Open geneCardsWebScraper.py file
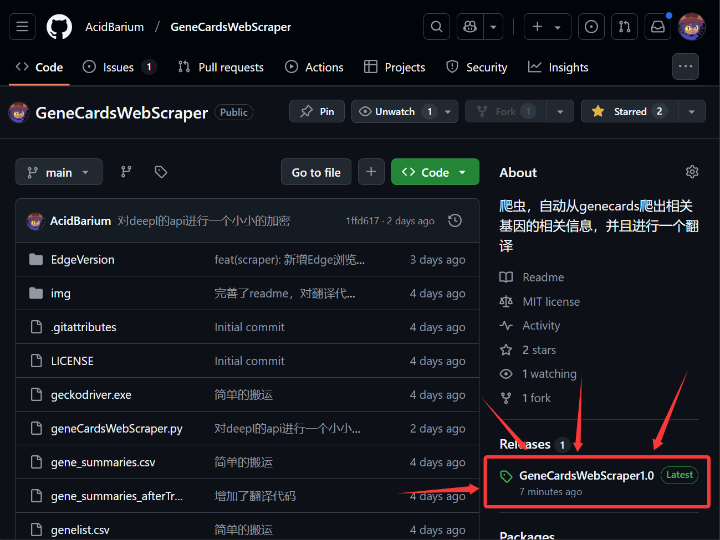Screen dimensions: 720x540 [116, 428]
